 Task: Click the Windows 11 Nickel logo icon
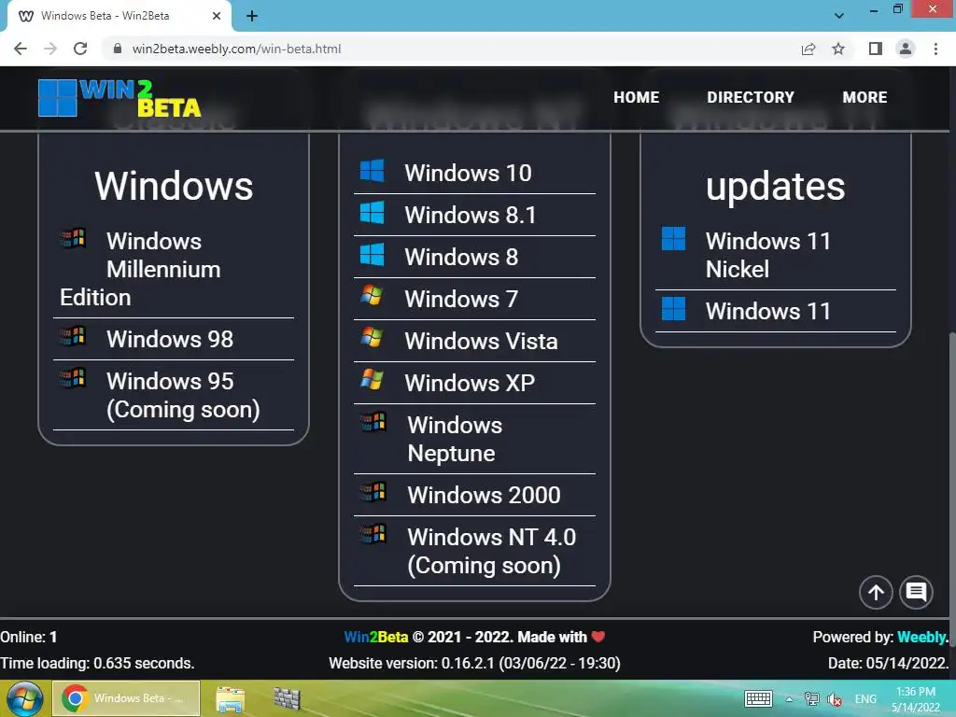[674, 238]
